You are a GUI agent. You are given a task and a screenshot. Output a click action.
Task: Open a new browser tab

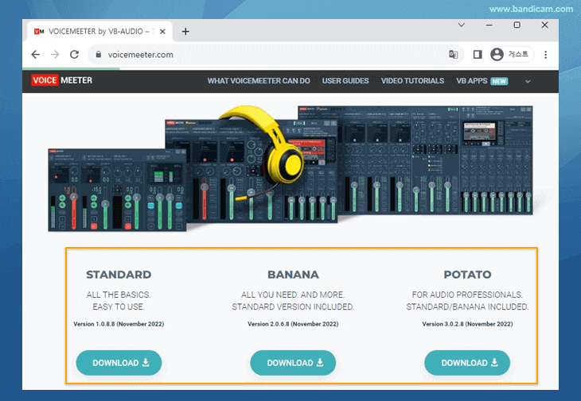tap(185, 32)
